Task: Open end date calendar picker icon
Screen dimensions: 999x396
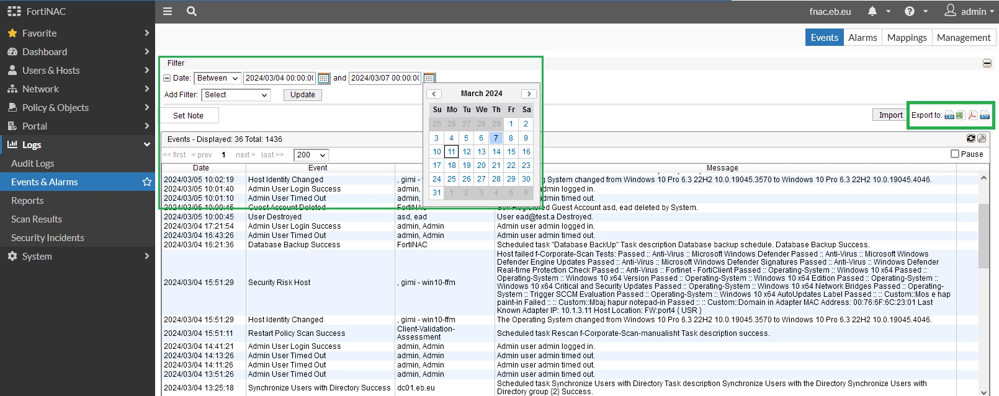Action: click(x=429, y=78)
